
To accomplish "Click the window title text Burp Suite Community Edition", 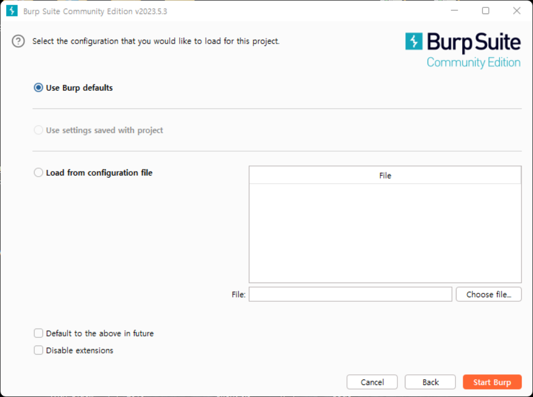I will (95, 11).
